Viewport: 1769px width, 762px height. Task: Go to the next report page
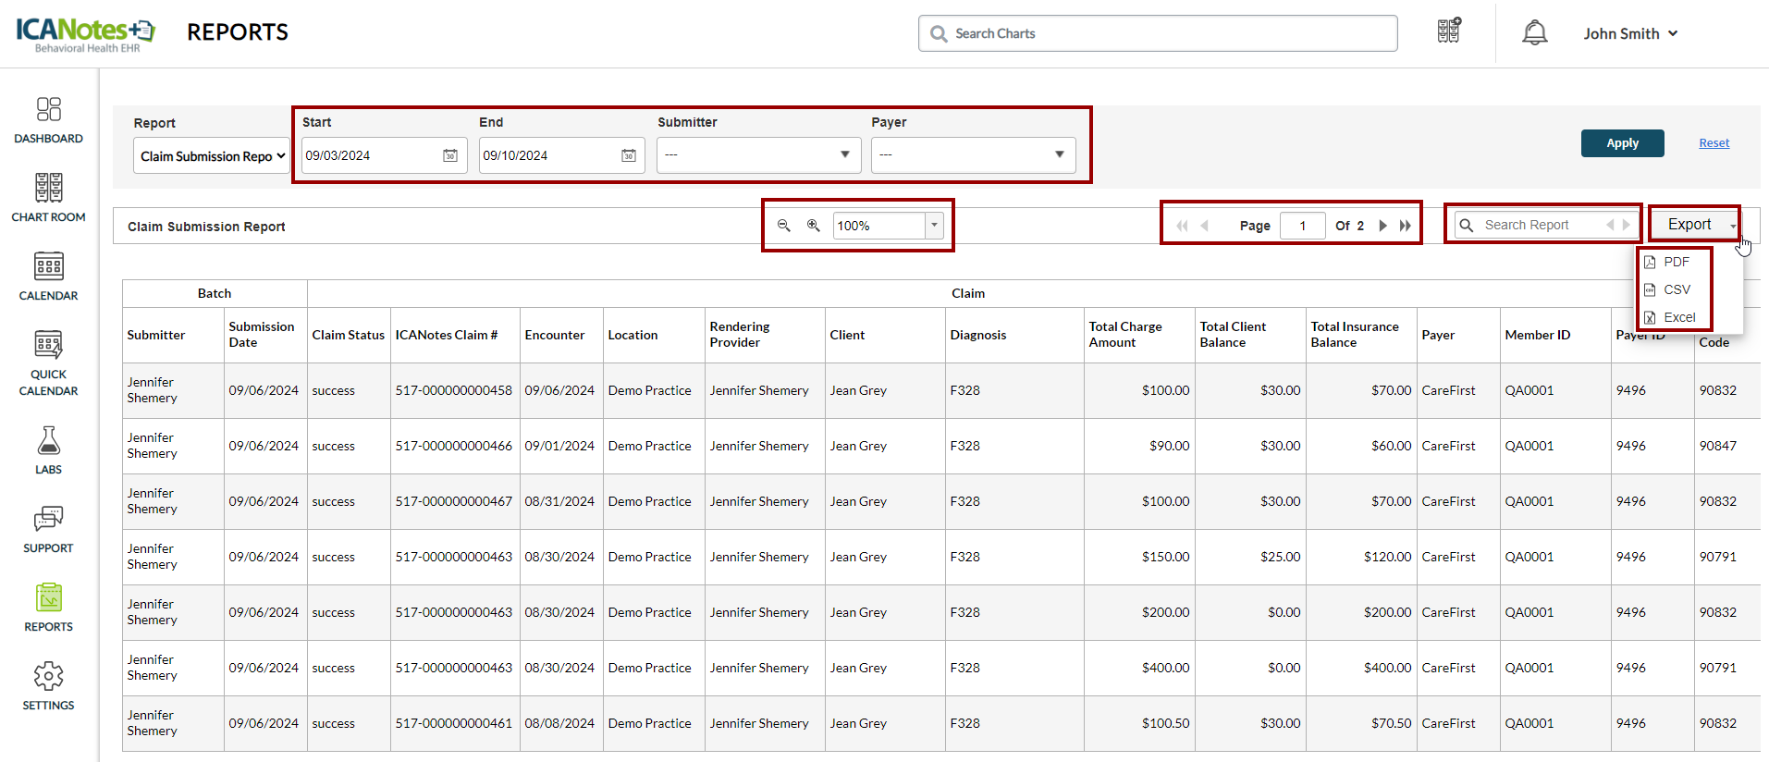(x=1382, y=226)
